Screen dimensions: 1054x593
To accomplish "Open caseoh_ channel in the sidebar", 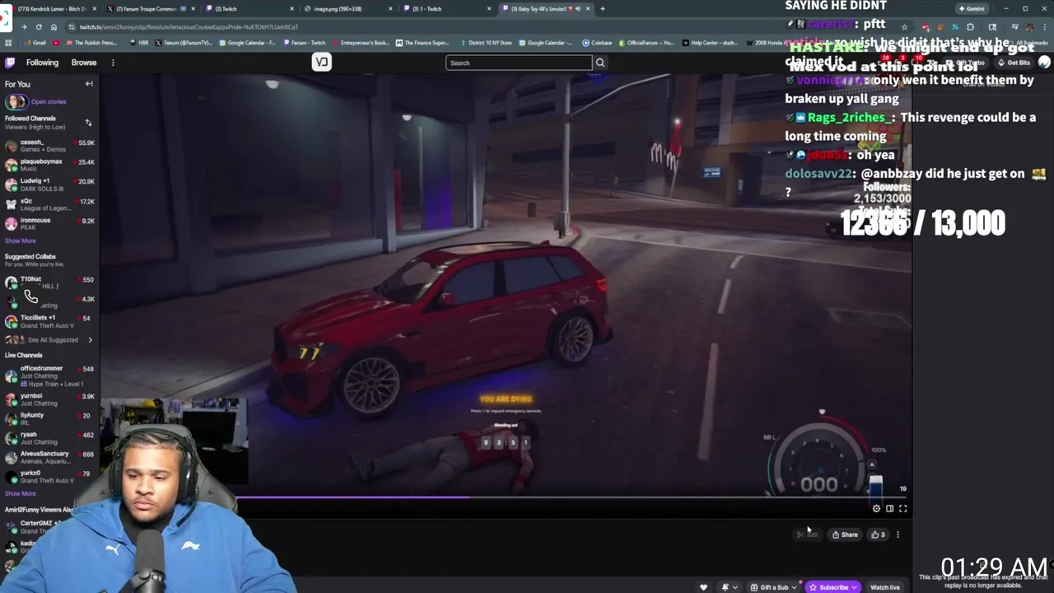I will point(49,146).
